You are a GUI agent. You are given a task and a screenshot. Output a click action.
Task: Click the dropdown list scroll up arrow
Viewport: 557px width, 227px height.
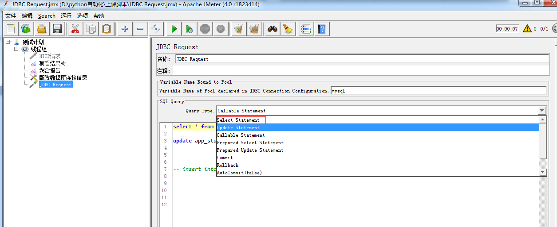pyautogui.click(x=543, y=120)
